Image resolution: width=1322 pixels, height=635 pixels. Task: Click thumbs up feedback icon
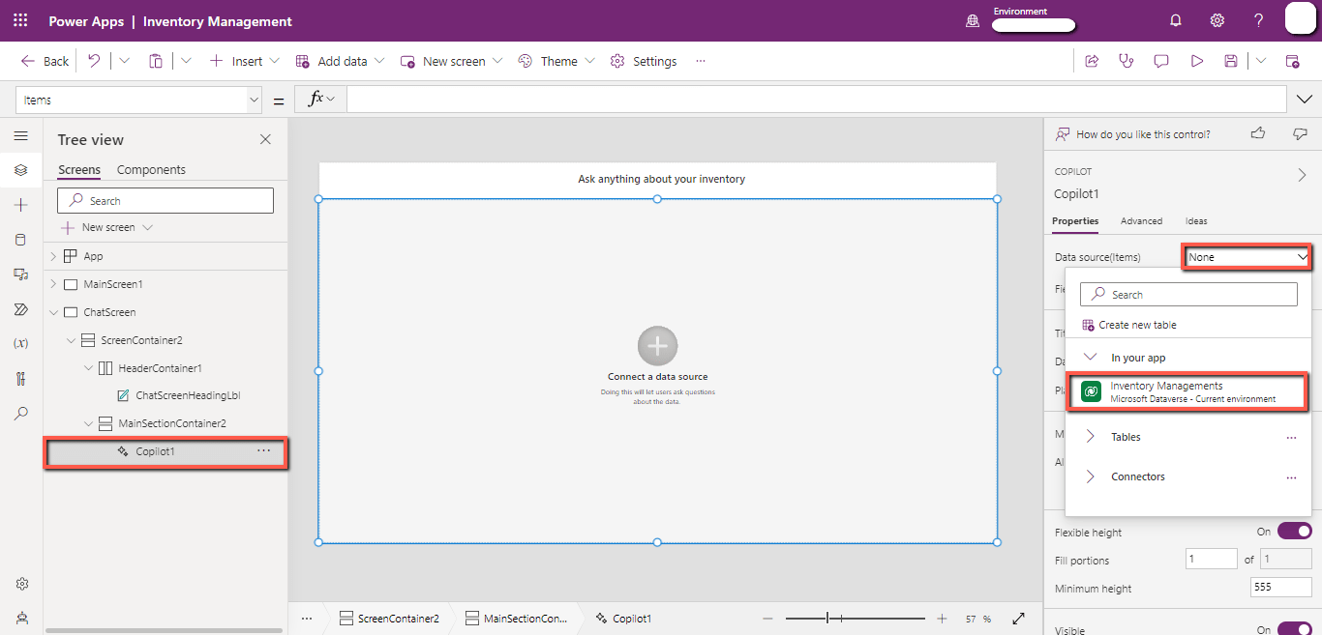(x=1258, y=133)
